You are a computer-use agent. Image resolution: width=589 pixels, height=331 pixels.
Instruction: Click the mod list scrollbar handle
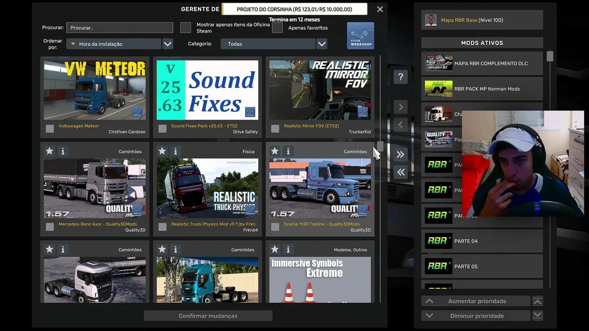click(x=380, y=146)
